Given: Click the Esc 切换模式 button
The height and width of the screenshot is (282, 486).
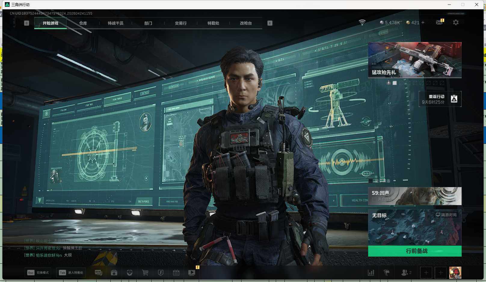Looking at the screenshot, I should click(x=38, y=273).
